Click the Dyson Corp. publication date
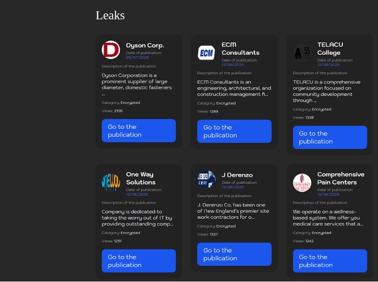 coord(137,57)
